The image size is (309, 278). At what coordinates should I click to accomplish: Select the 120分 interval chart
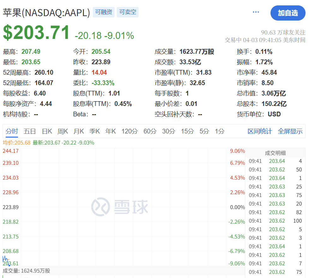tap(129, 131)
